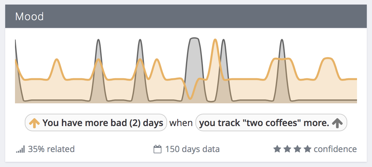Click the third confidence star
Image resolution: width=372 pixels, height=167 pixels.
point(297,149)
